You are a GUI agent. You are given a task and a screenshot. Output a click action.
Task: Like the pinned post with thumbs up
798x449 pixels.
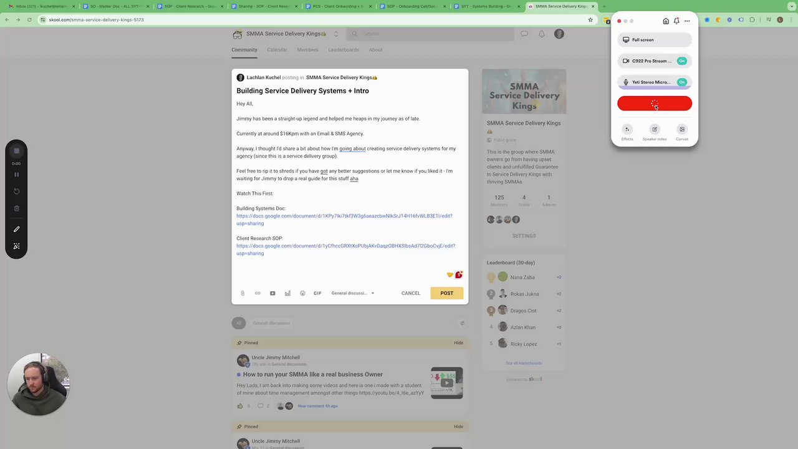(240, 406)
